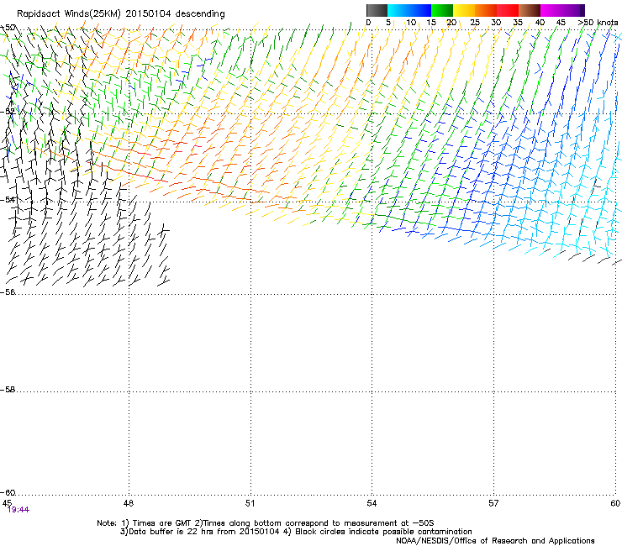
Task: Click the longitude label '60' at bottom right
Action: [615, 503]
